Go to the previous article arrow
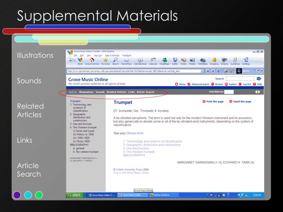 coord(256,92)
